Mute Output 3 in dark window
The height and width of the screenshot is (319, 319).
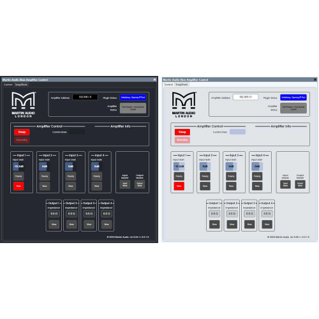click(x=89, y=225)
